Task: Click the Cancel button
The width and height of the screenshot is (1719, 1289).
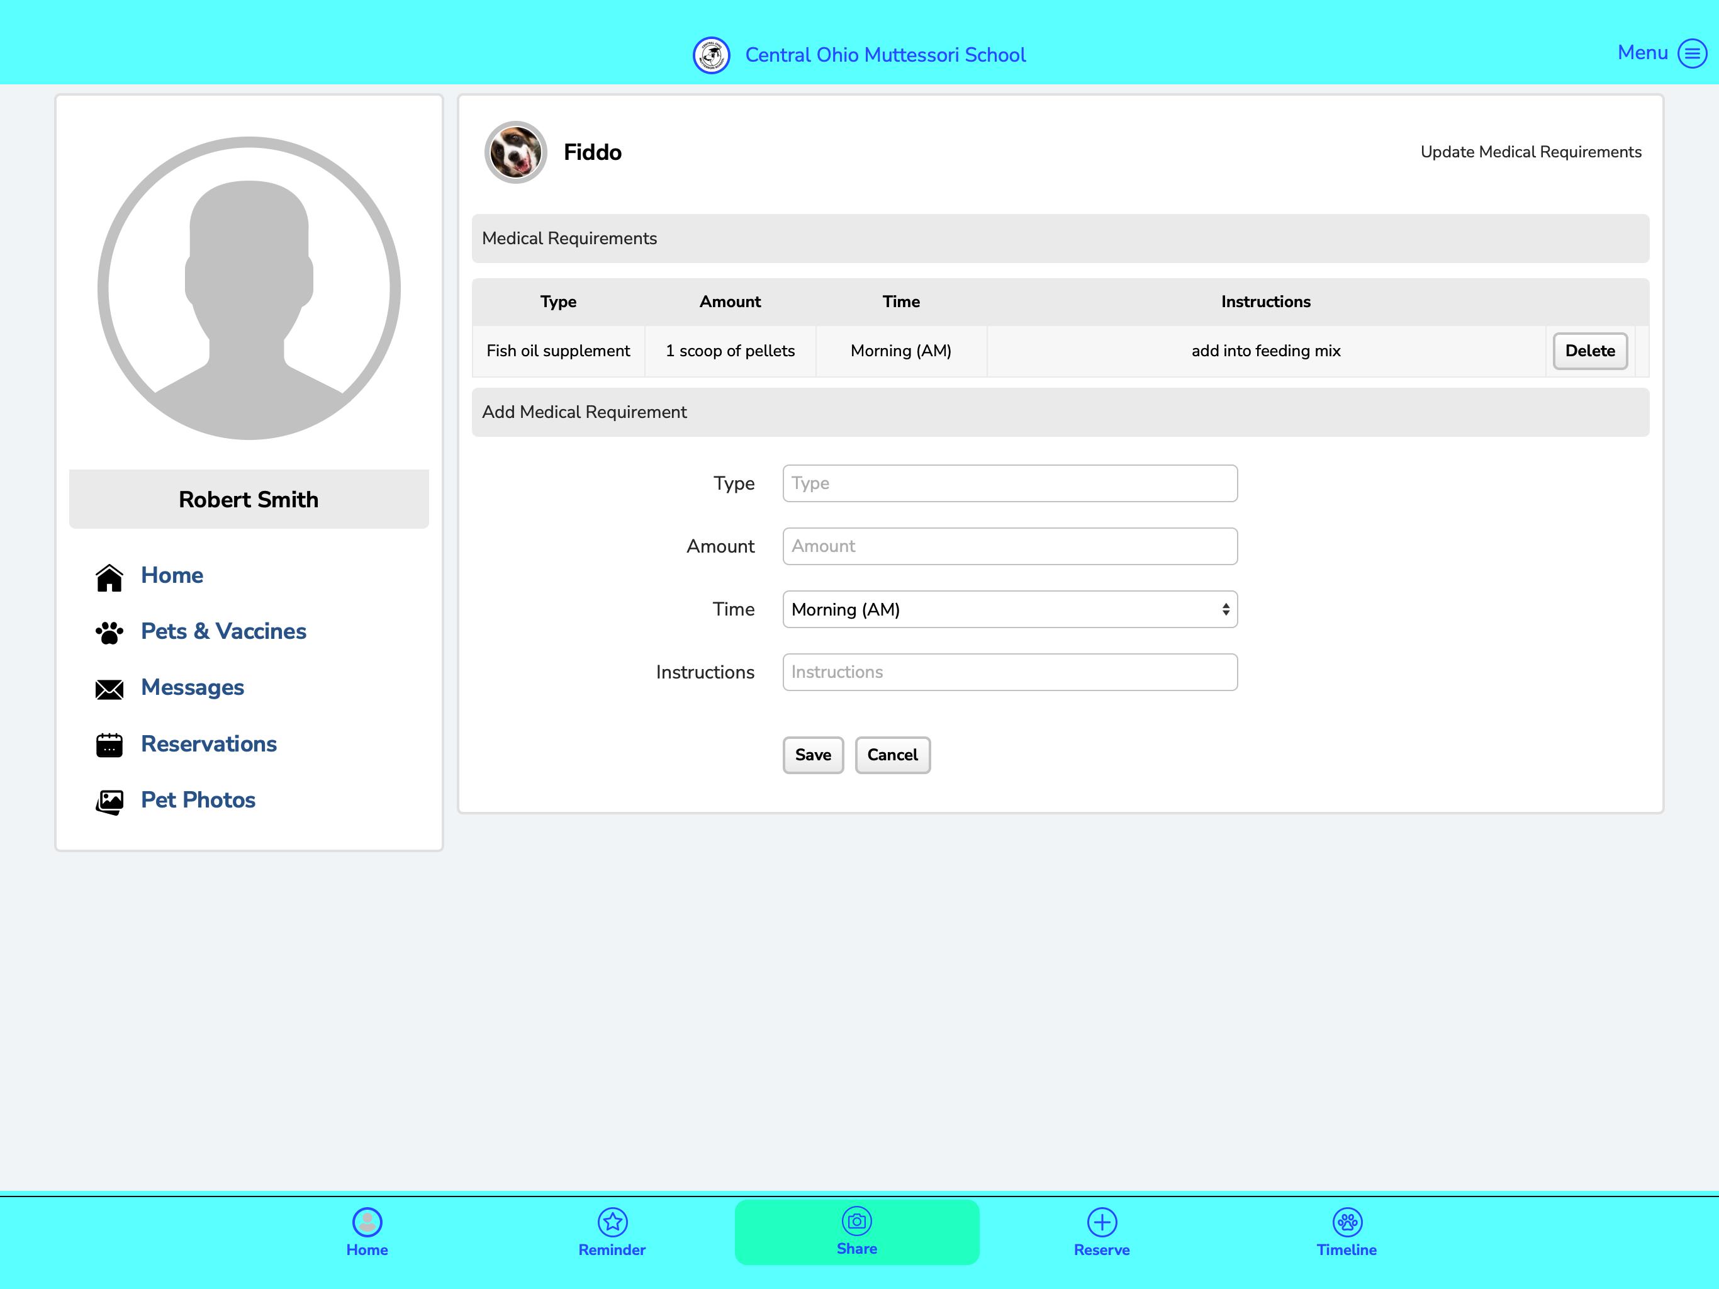Action: pos(892,755)
